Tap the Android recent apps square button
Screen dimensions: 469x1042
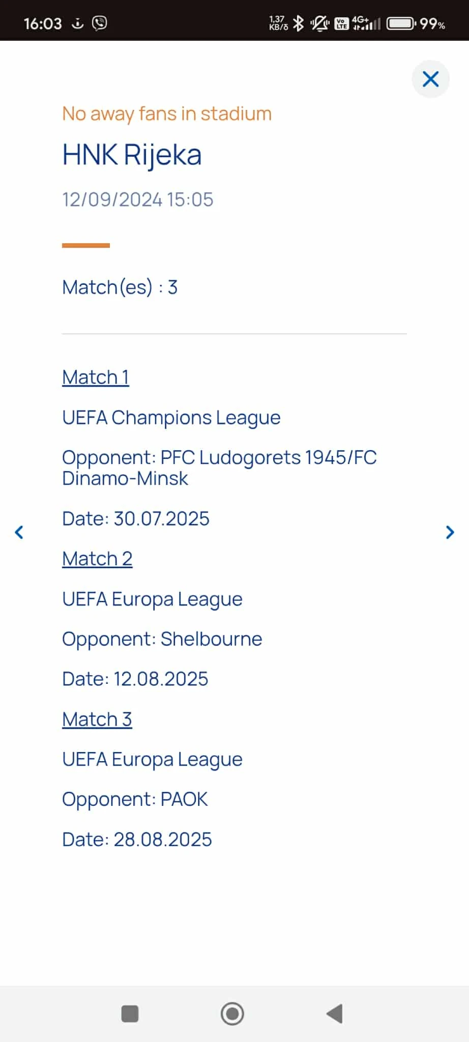click(130, 1014)
